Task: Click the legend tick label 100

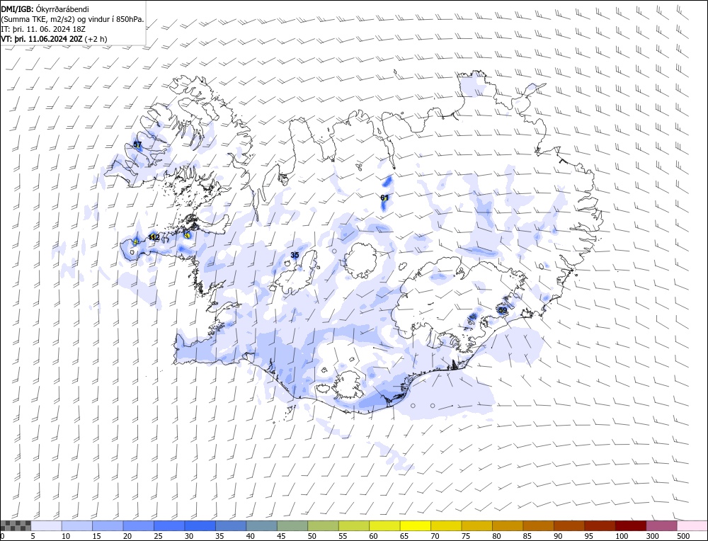Action: (x=622, y=536)
